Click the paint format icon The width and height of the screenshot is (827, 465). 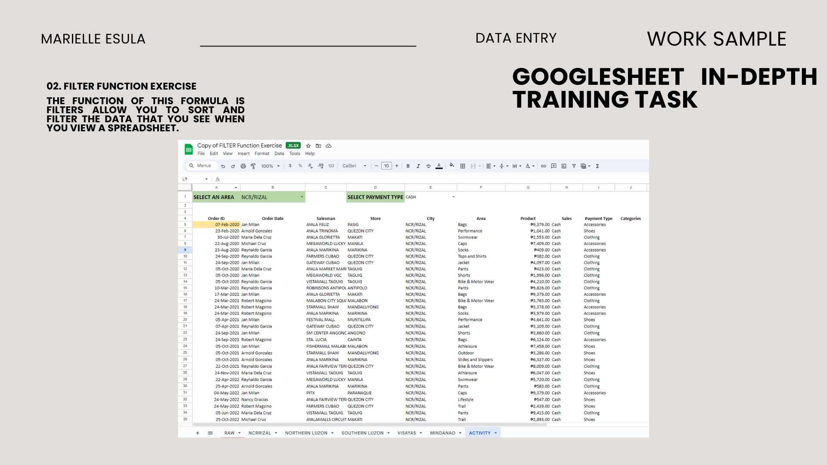[x=253, y=166]
